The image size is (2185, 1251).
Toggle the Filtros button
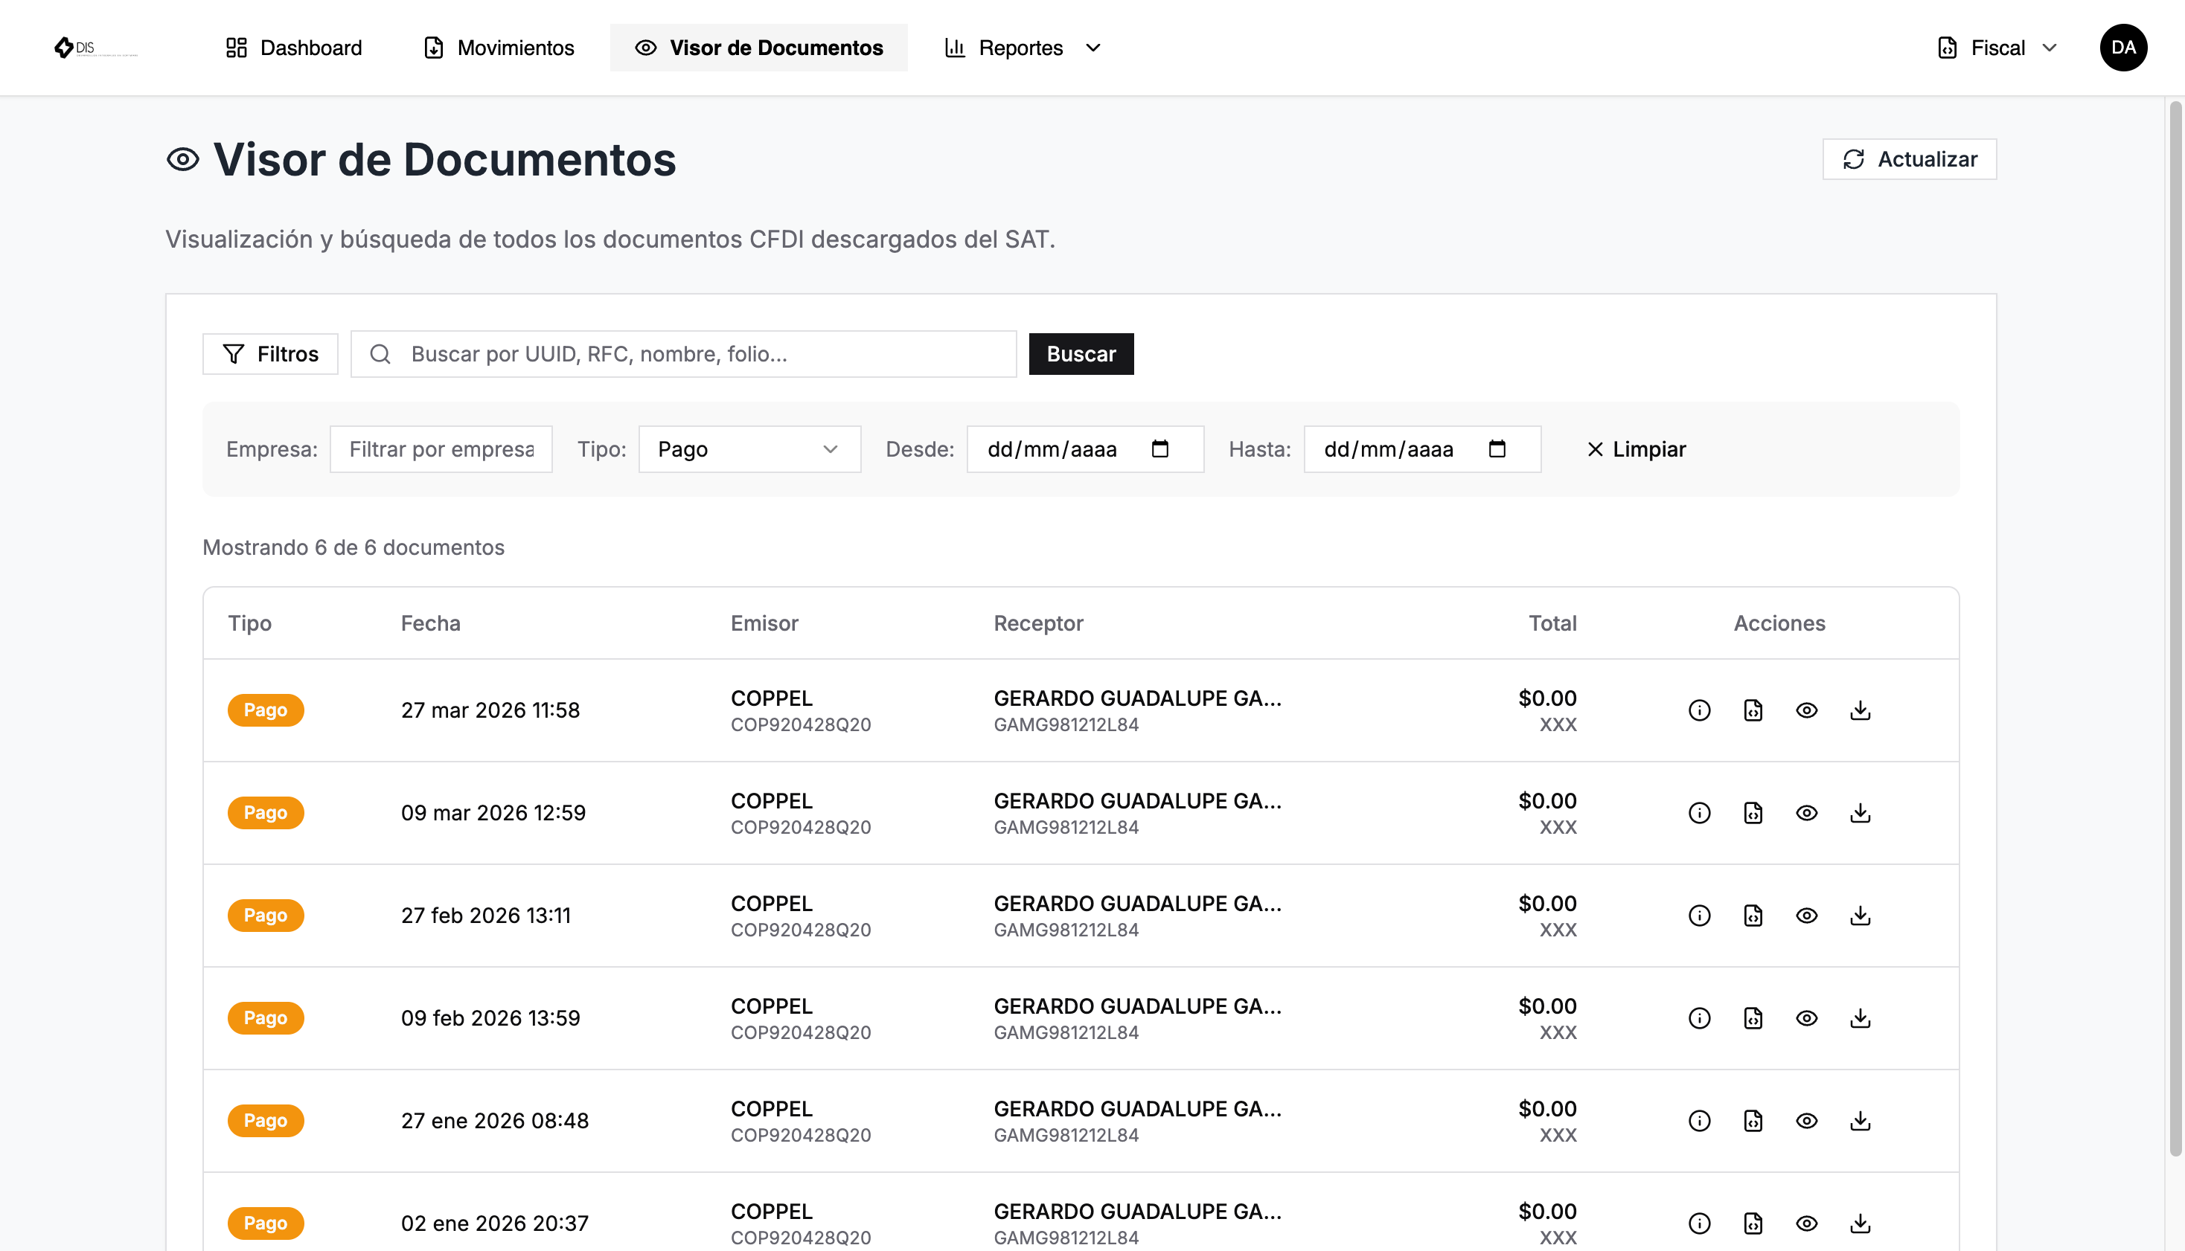pos(270,354)
